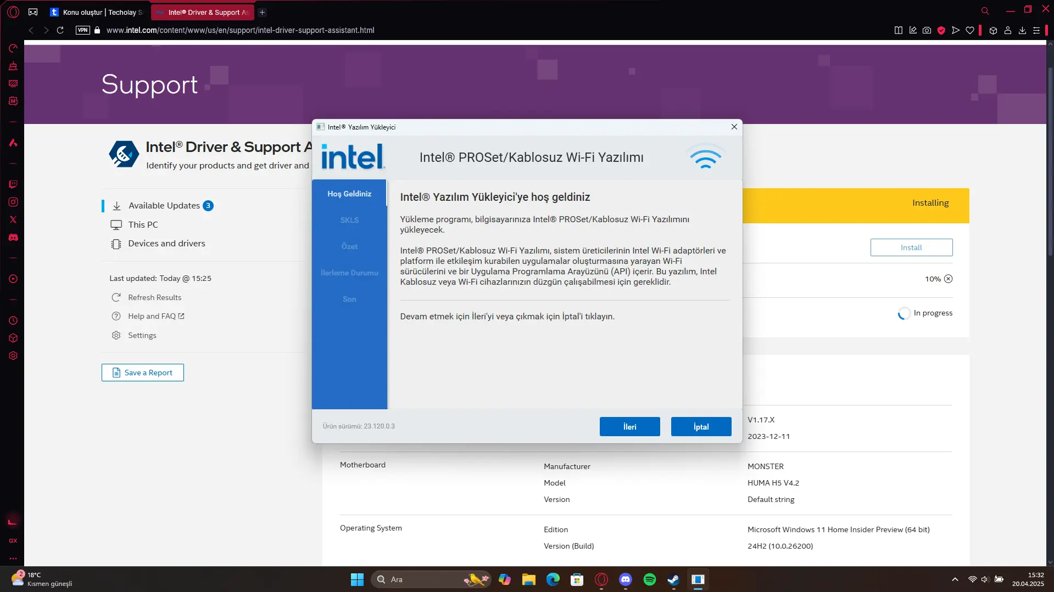Click the taskbar search box Ara

coord(430,579)
